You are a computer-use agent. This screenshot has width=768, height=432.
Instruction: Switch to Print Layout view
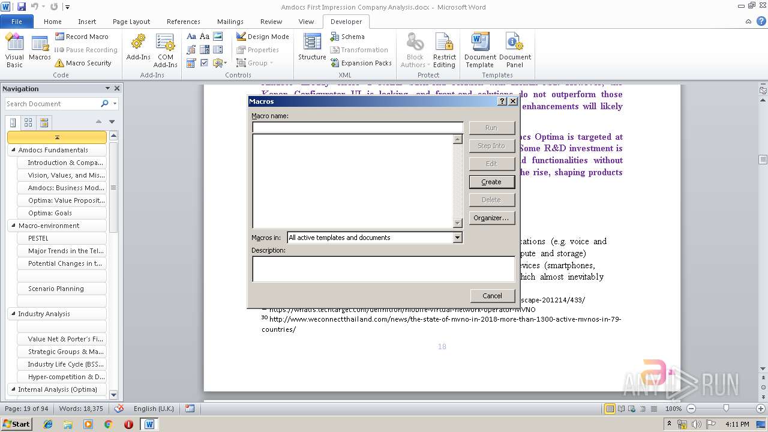610,409
